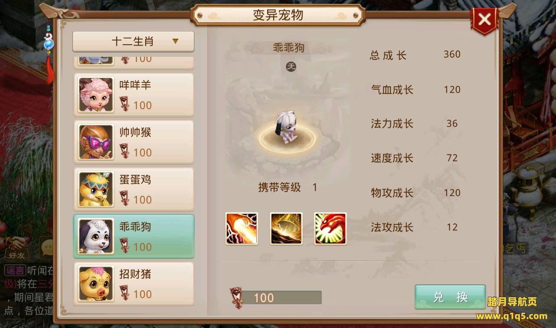This screenshot has height=328, width=556.
Task: Click the 100 currency amount bar
Action: (281, 298)
